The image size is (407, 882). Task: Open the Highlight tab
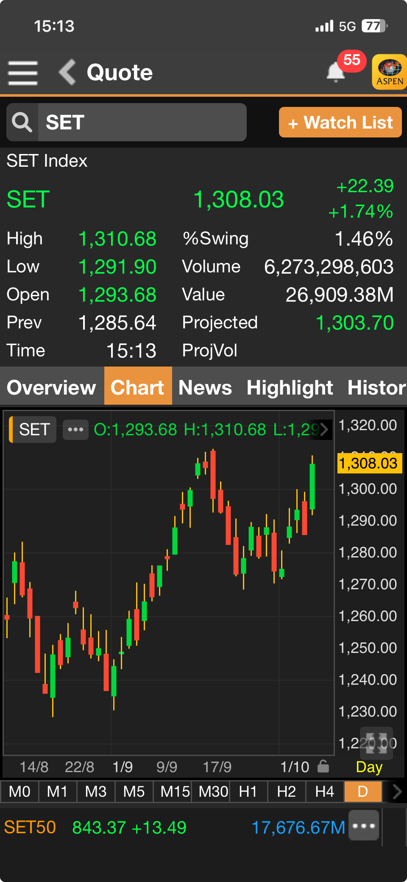290,387
